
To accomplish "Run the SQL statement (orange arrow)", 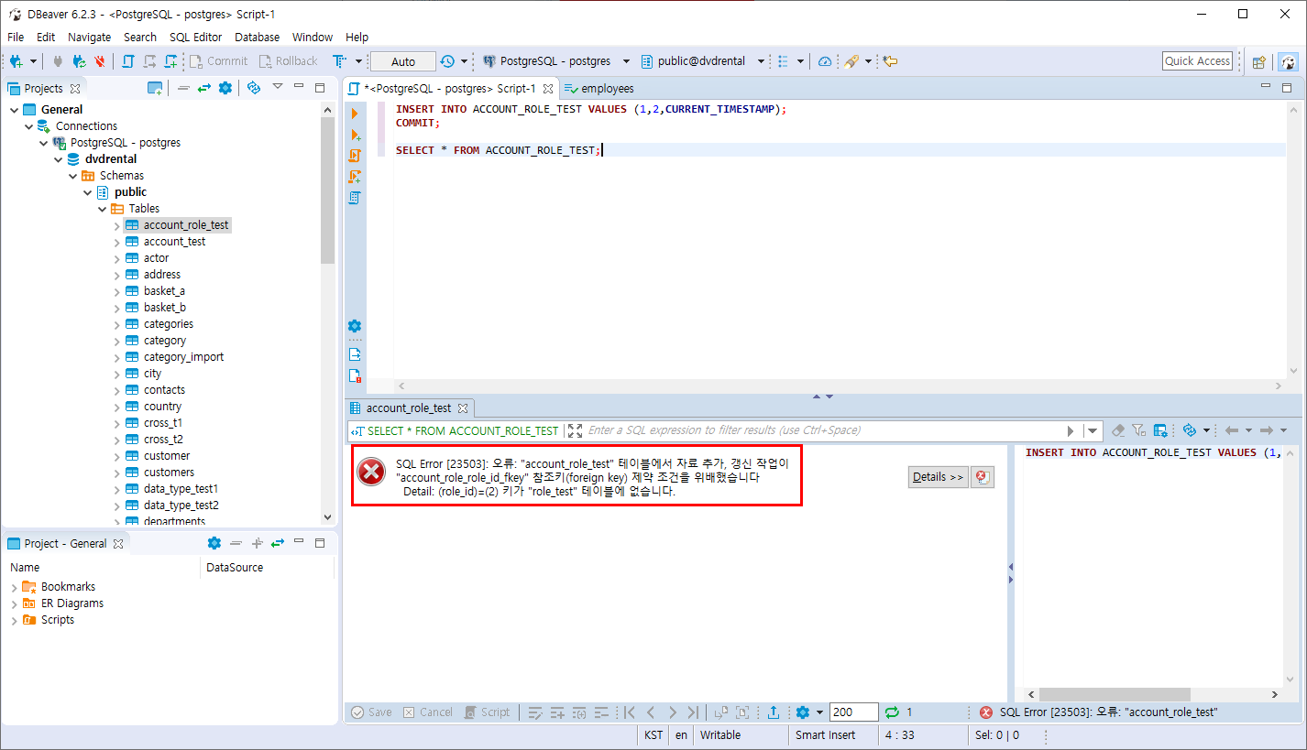I will click(x=355, y=113).
